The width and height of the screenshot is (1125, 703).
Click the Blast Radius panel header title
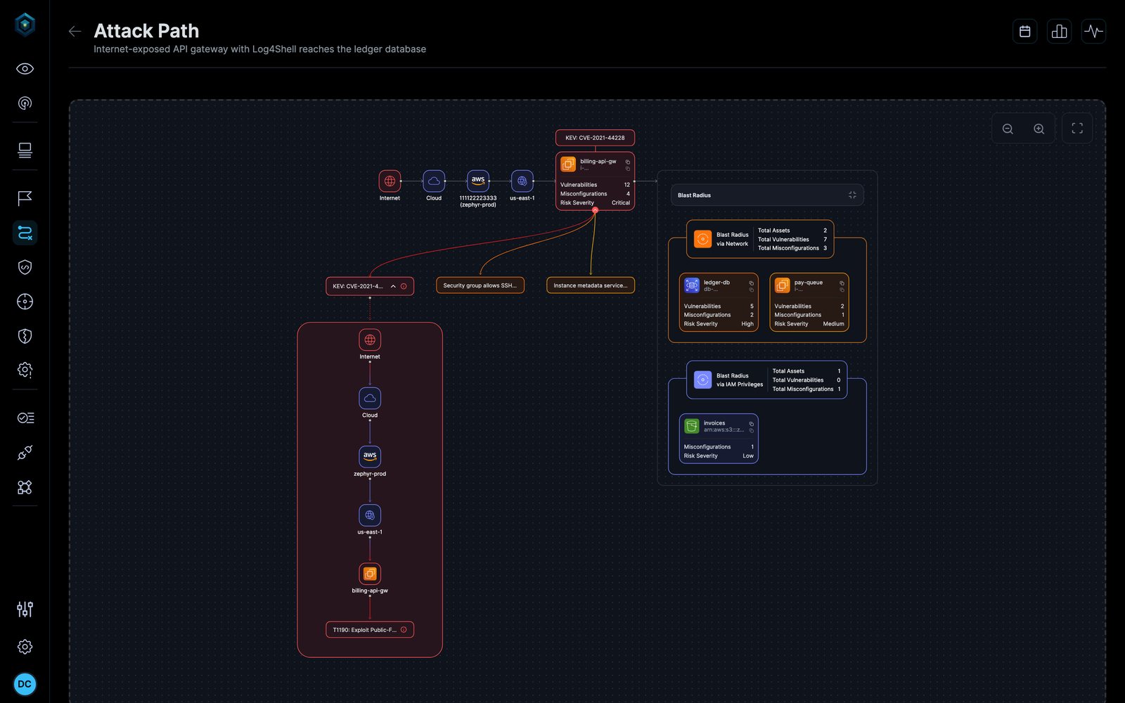click(694, 195)
